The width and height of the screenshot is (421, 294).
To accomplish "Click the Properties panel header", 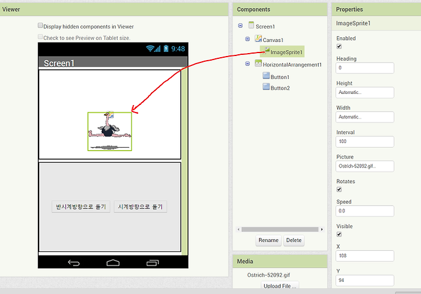I will (376, 9).
